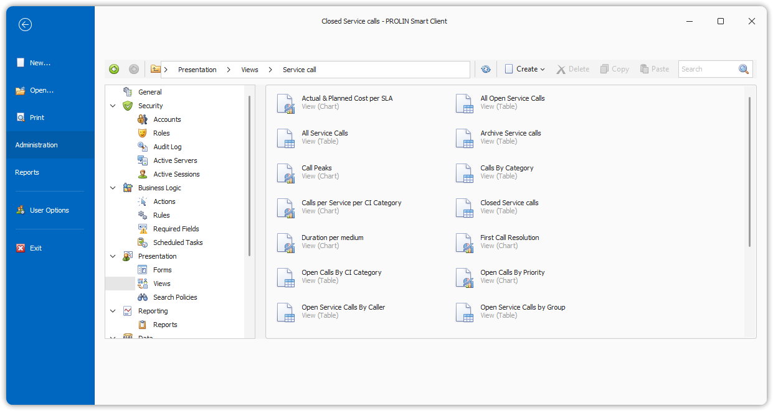Collapse the Reporting tree node
The width and height of the screenshot is (773, 411).
113,311
